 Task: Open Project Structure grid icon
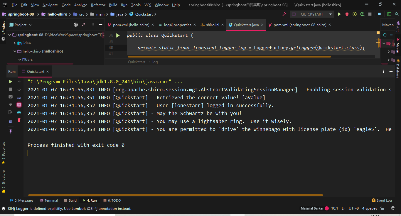[x=380, y=14]
